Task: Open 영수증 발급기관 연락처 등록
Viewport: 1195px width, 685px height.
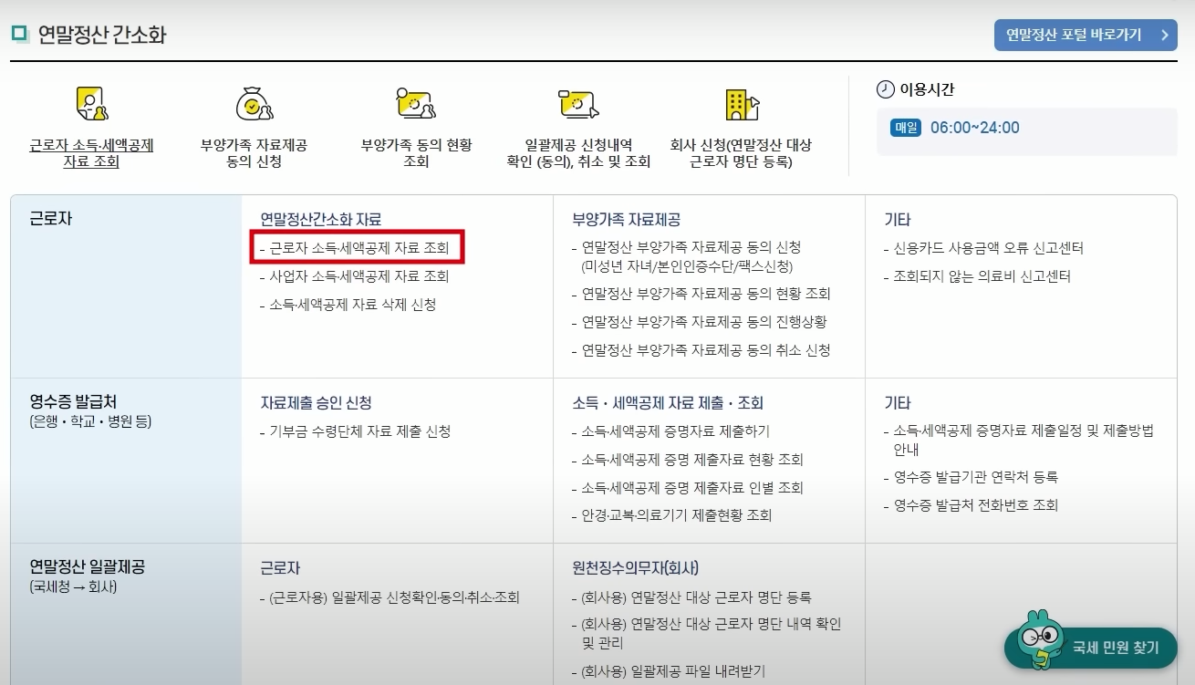Action: click(x=975, y=477)
